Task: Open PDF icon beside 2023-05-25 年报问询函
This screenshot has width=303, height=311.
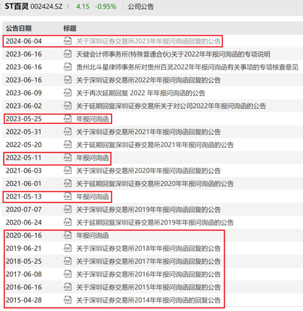Action: tap(67, 118)
